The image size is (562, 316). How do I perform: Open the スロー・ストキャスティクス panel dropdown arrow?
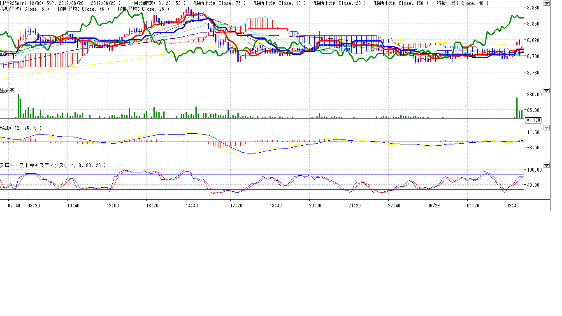546,165
